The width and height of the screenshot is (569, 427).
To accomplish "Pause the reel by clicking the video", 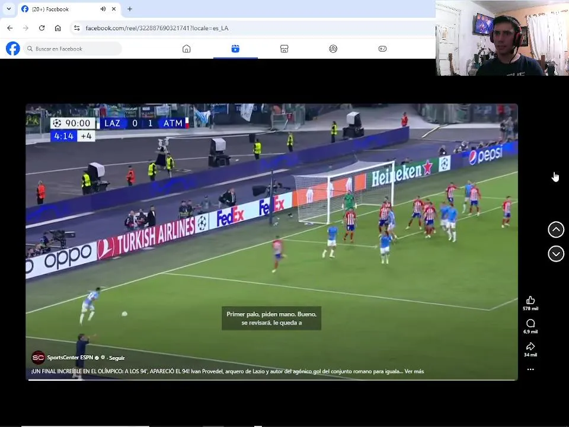I will pyautogui.click(x=271, y=242).
